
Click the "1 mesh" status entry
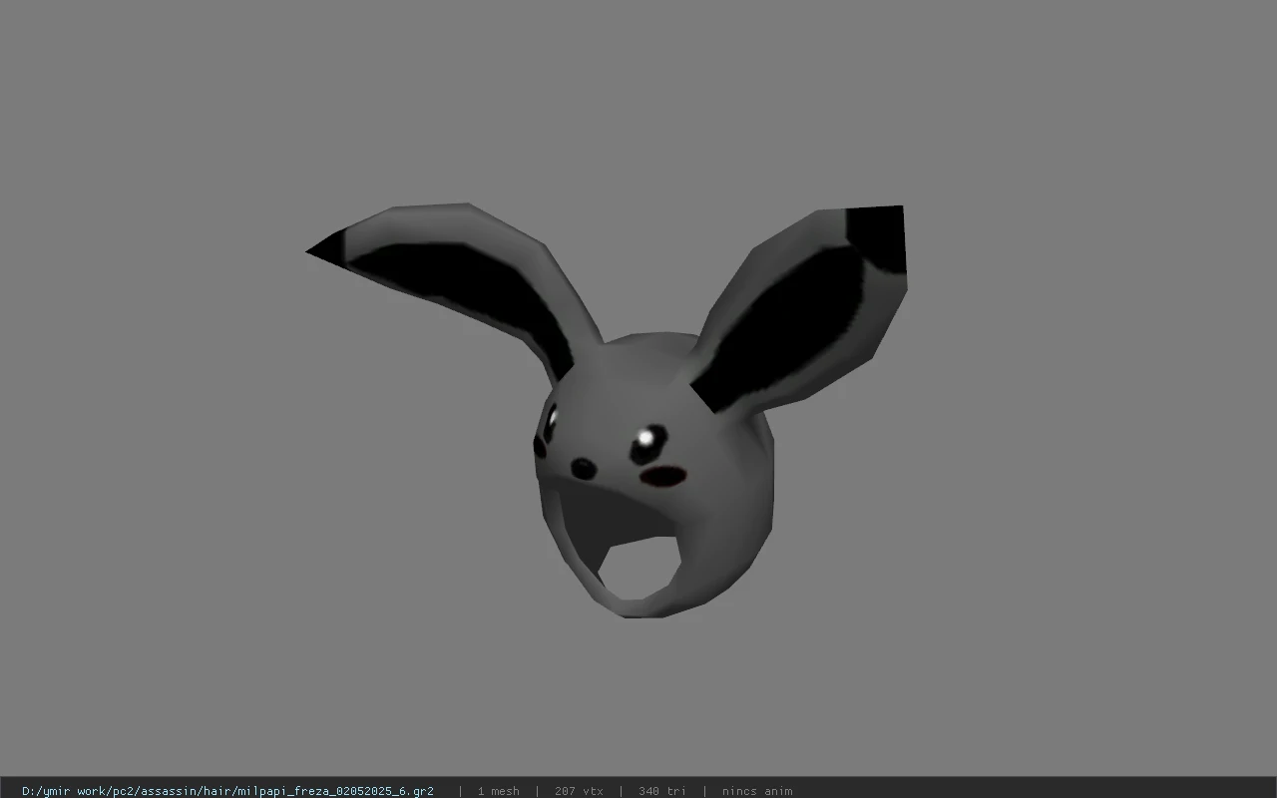(x=498, y=791)
